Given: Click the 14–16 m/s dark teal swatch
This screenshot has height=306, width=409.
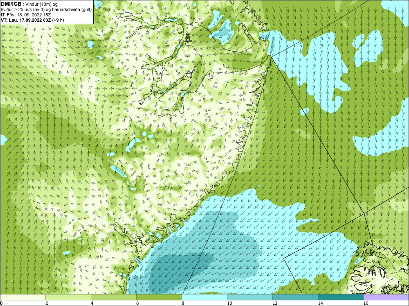Looking at the screenshot, I should (341, 297).
